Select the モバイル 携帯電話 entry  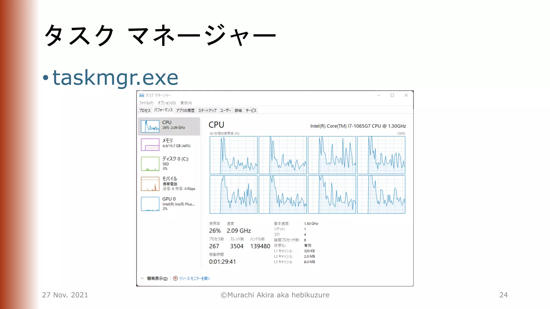pos(169,184)
